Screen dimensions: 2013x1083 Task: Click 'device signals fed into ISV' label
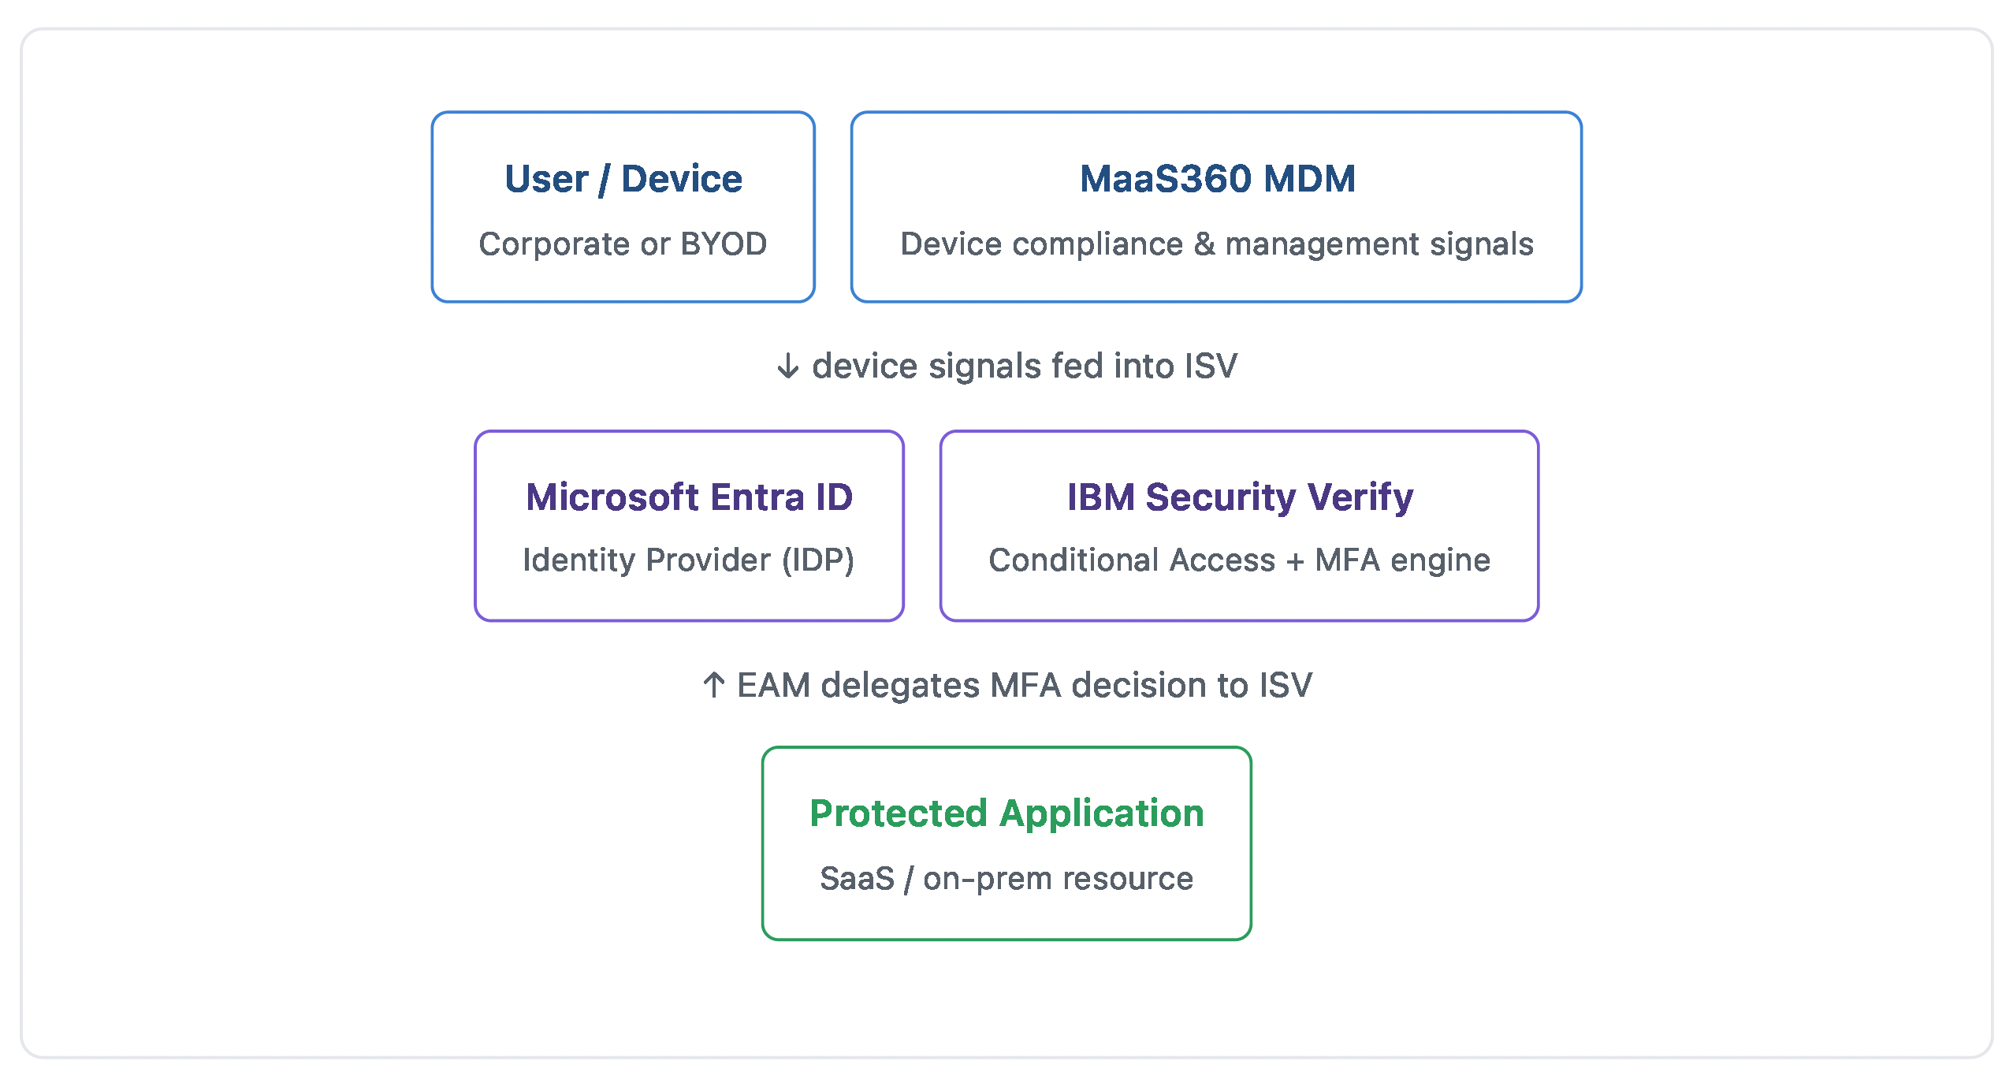pyautogui.click(x=1007, y=367)
